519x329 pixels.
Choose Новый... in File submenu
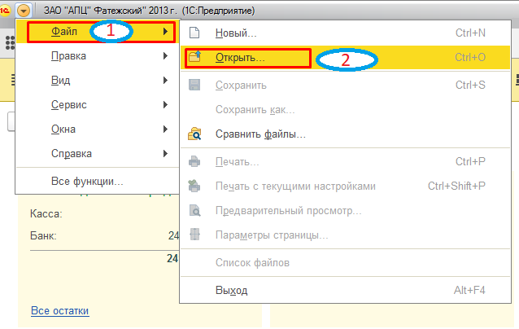pos(345,33)
